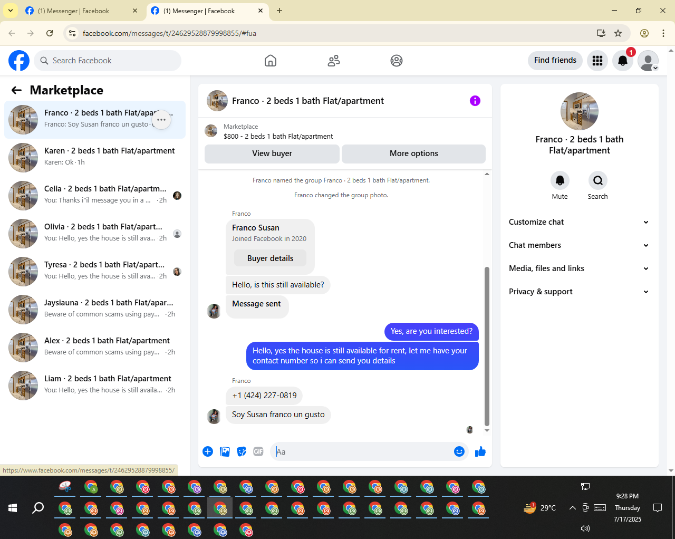This screenshot has width=675, height=539.
Task: Open the notifications bell icon
Action: [x=623, y=61]
